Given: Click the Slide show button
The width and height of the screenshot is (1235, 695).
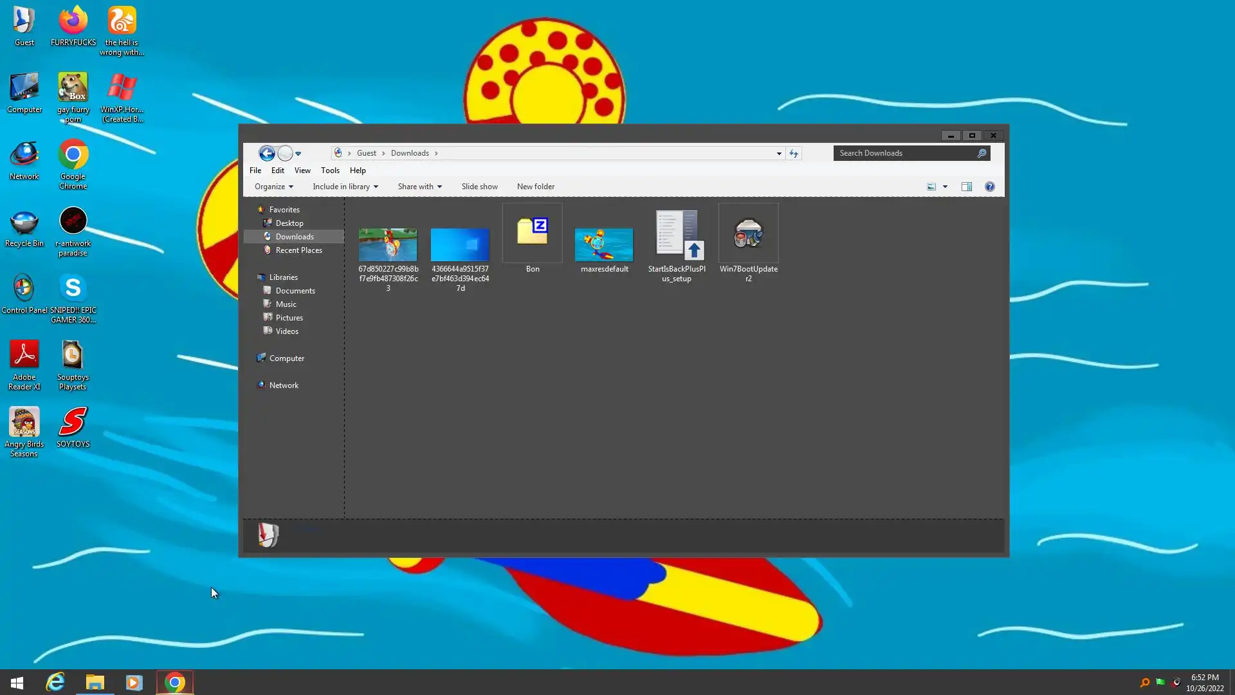Looking at the screenshot, I should point(479,187).
